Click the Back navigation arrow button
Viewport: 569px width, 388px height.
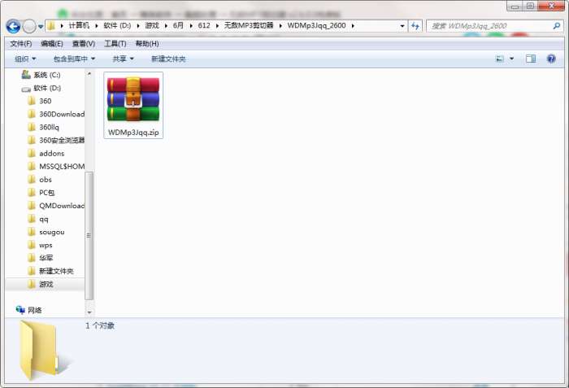[13, 26]
